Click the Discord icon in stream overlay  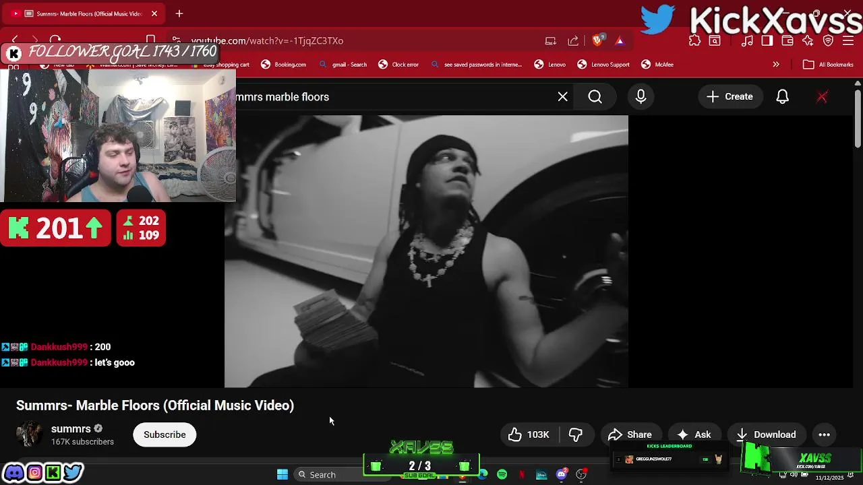(x=14, y=472)
